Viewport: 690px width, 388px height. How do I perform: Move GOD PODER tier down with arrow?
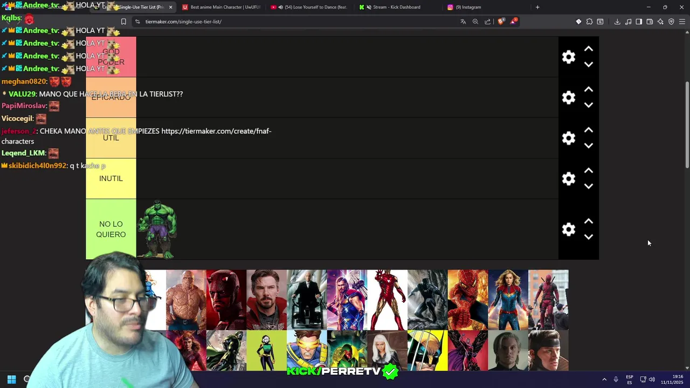[589, 64]
